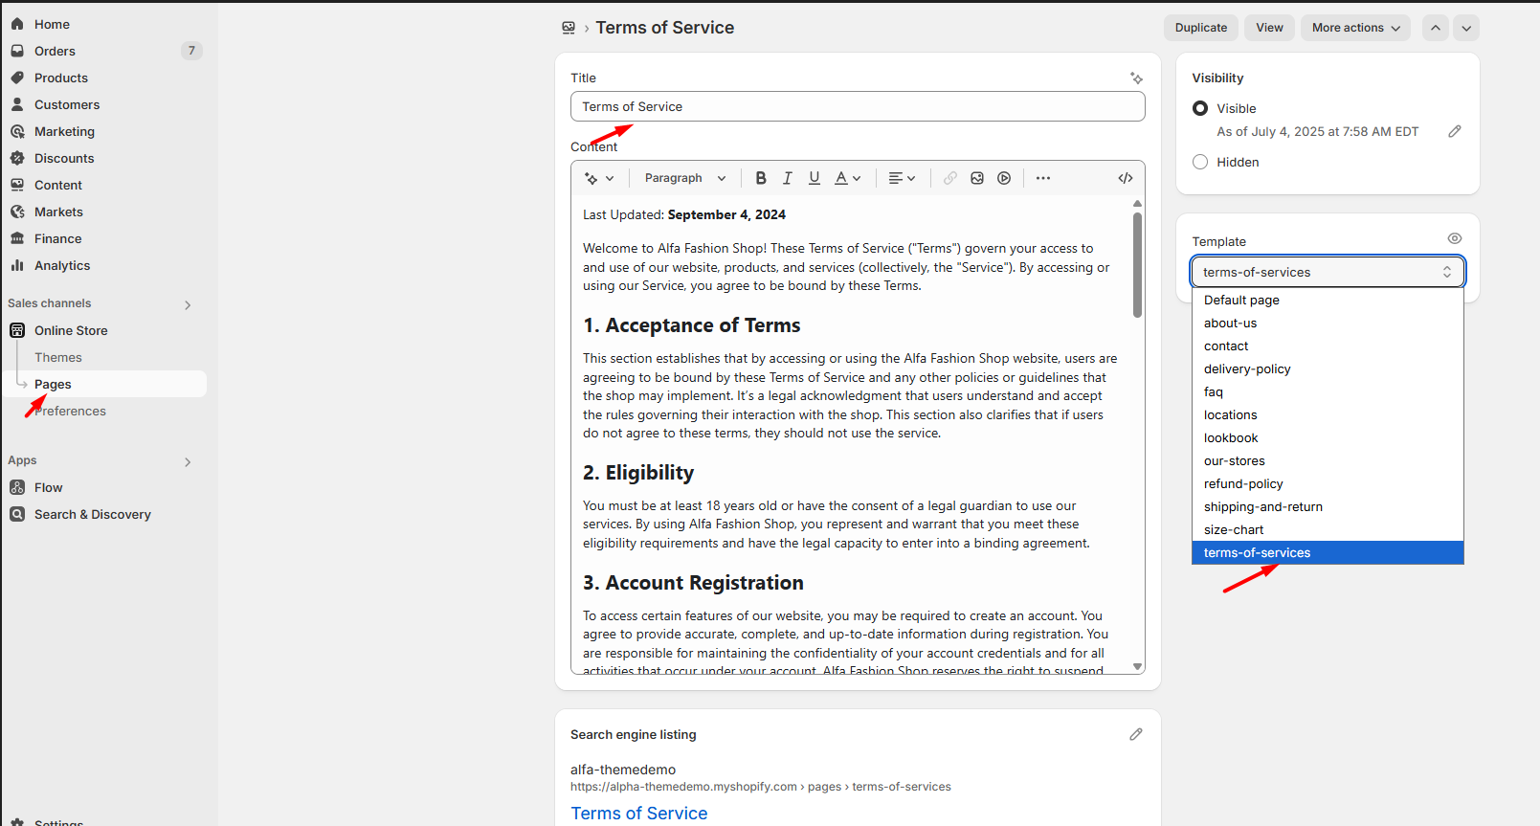Click the Flow app icon
This screenshot has height=826, width=1540.
point(17,487)
